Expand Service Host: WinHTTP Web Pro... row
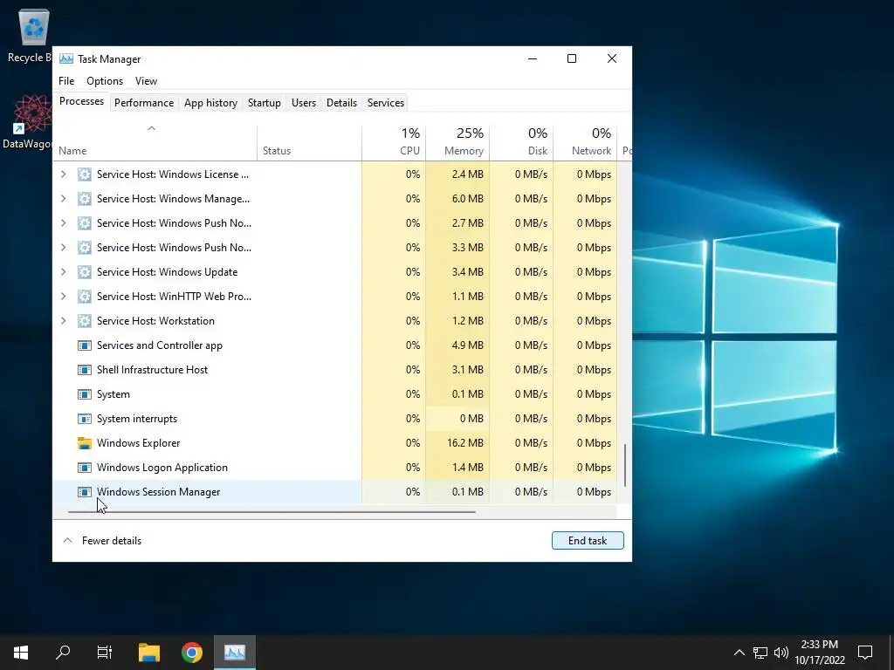This screenshot has height=670, width=894. pos(63,297)
